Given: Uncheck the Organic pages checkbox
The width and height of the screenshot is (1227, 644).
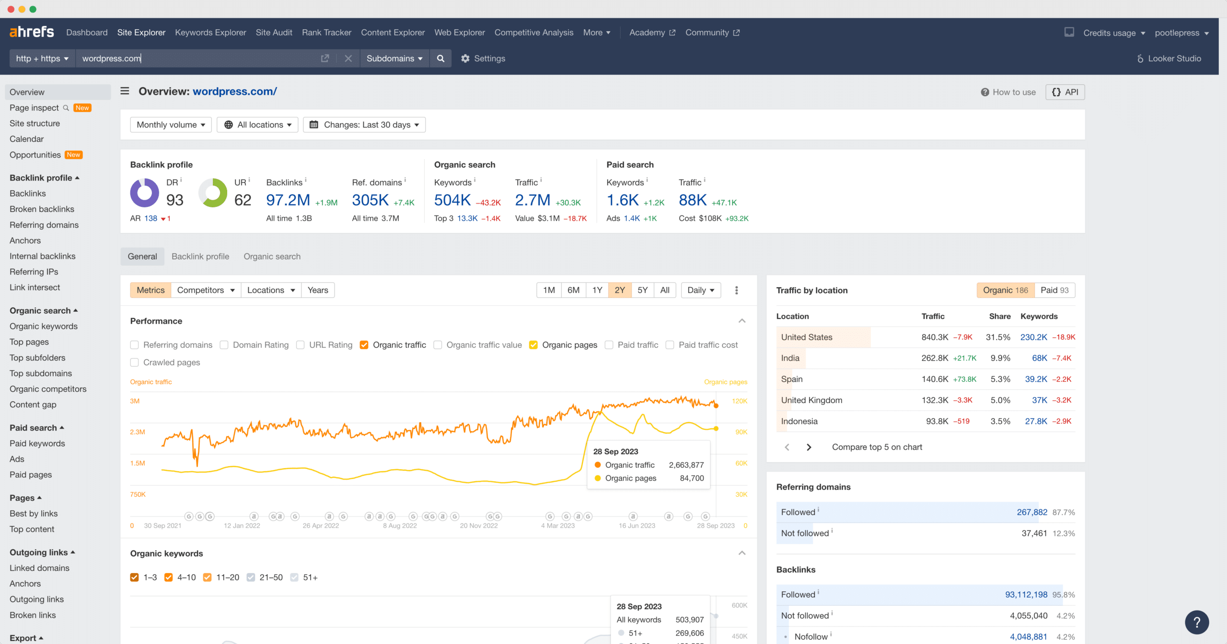Looking at the screenshot, I should pyautogui.click(x=533, y=345).
